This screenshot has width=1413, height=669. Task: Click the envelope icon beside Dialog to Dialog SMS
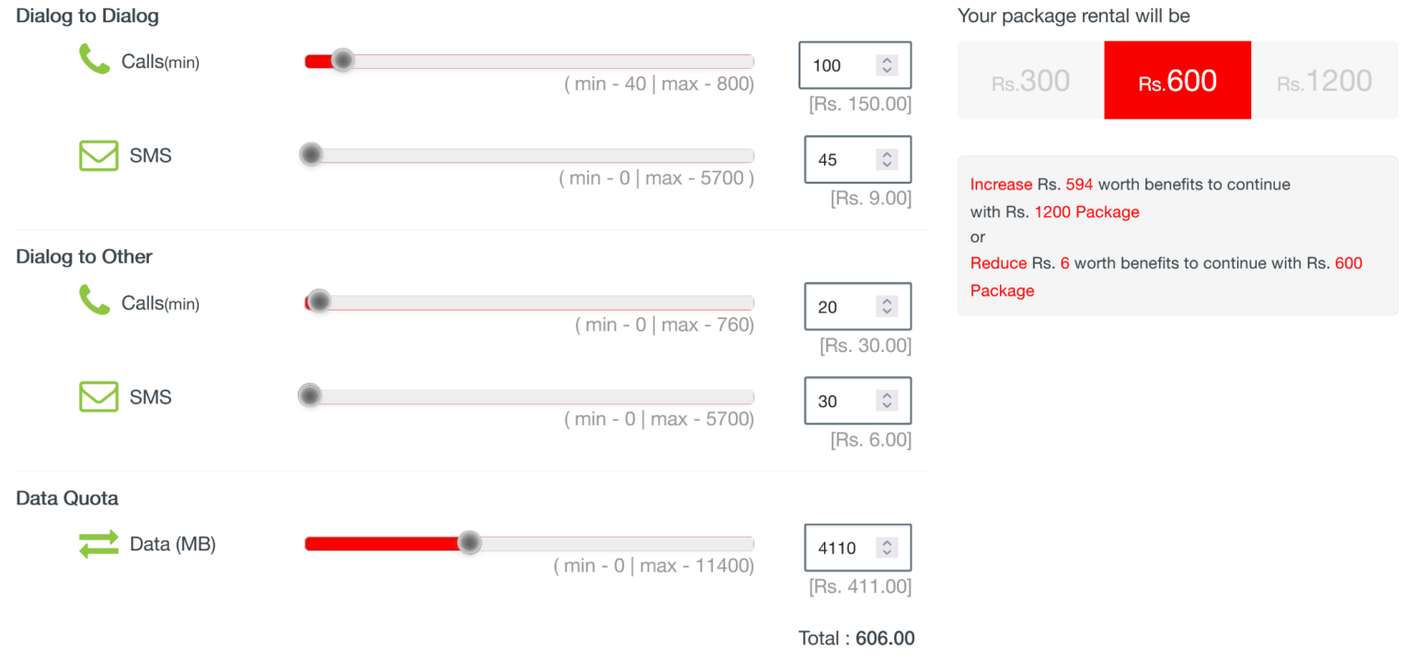coord(99,154)
